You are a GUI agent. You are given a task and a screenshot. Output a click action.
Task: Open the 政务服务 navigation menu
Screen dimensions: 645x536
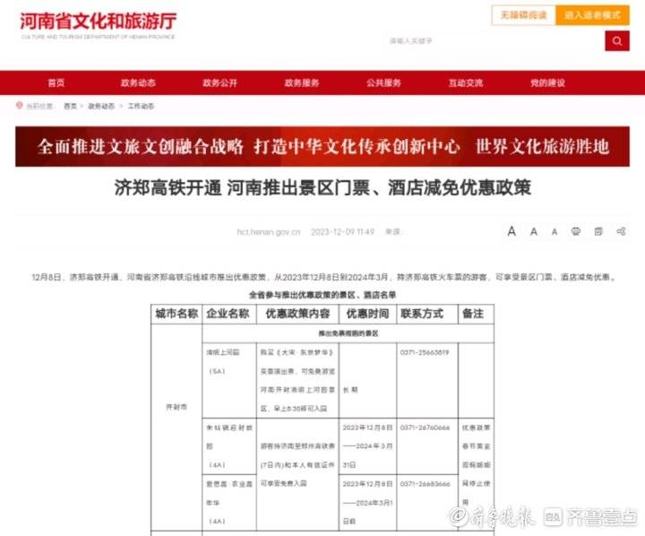[x=302, y=82]
